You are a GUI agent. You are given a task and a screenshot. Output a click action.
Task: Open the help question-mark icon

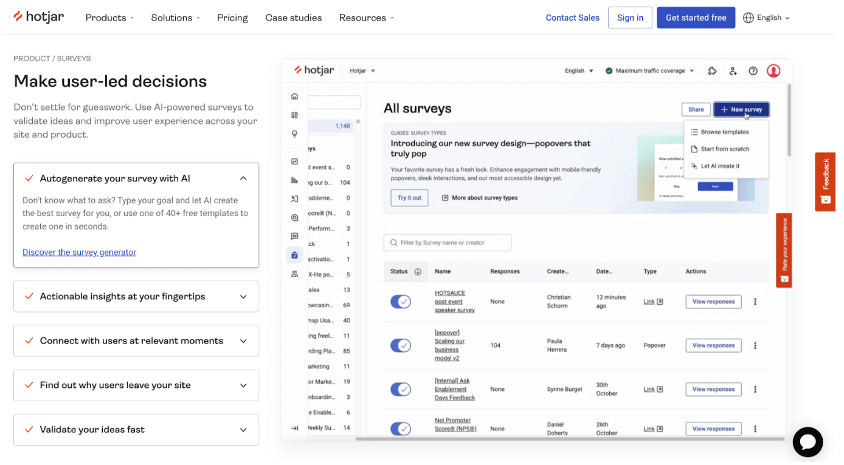[753, 70]
